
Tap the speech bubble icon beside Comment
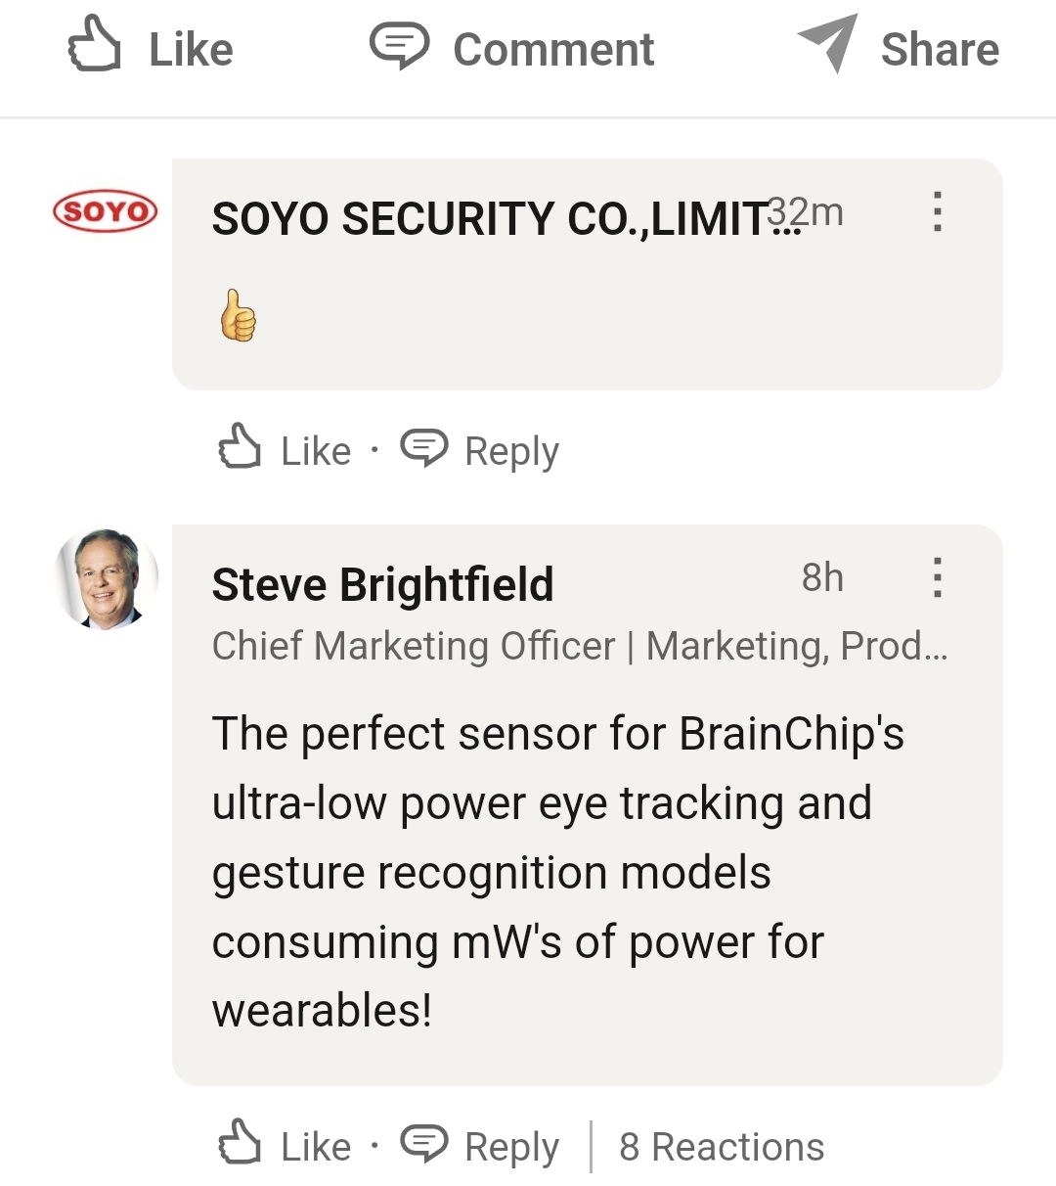click(x=399, y=46)
